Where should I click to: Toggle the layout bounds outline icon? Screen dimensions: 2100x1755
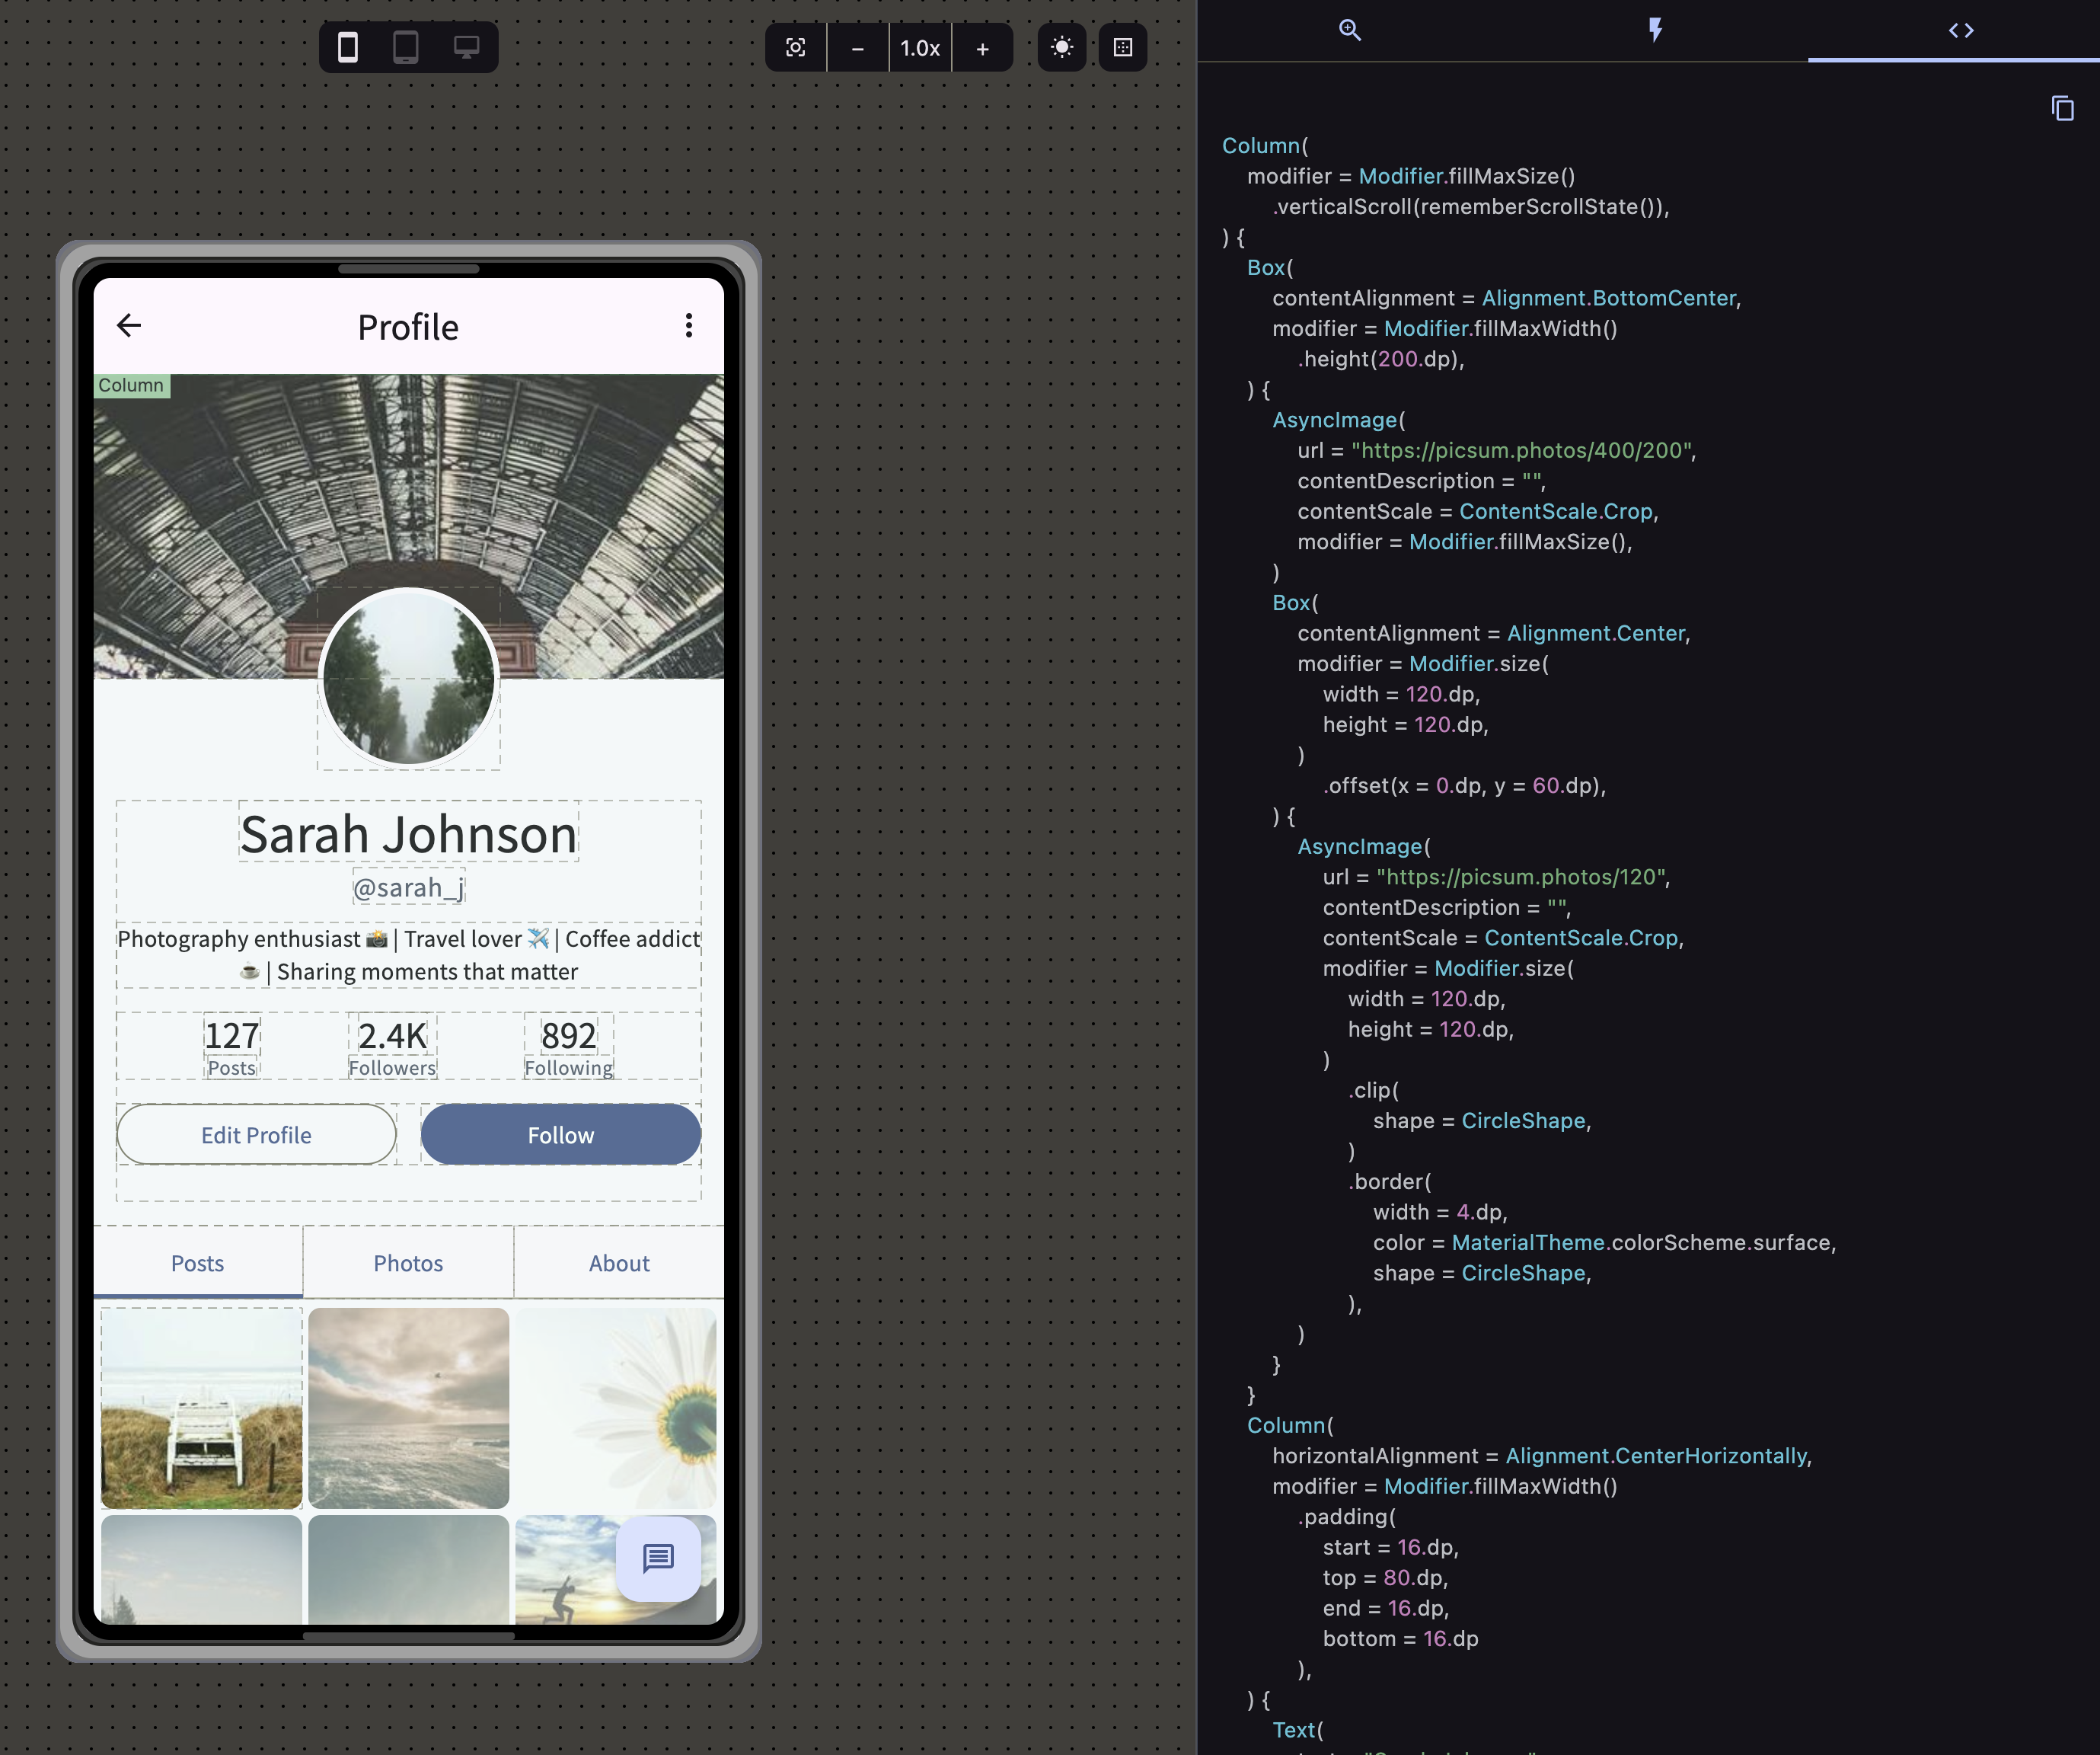tap(1123, 47)
